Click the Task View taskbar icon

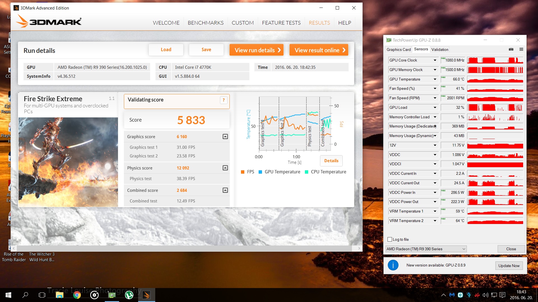click(x=42, y=295)
